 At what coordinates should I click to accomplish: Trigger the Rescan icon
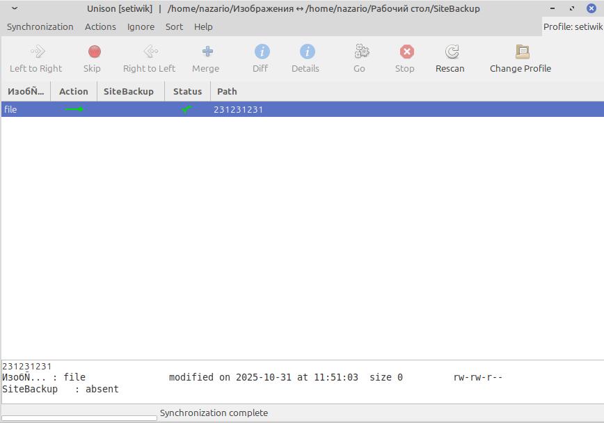[450, 52]
